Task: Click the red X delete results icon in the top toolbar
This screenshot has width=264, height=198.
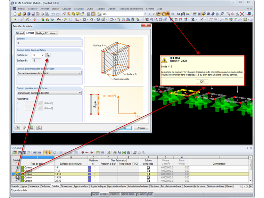Action: pos(242,14)
